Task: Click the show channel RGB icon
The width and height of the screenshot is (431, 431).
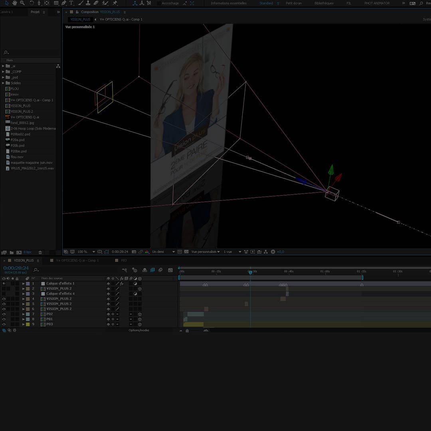Action: 147,251
